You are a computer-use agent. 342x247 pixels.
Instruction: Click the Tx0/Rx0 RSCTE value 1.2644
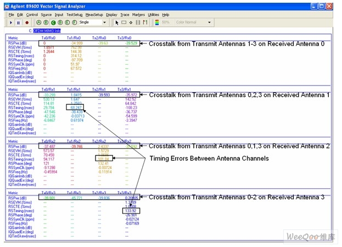49,52
